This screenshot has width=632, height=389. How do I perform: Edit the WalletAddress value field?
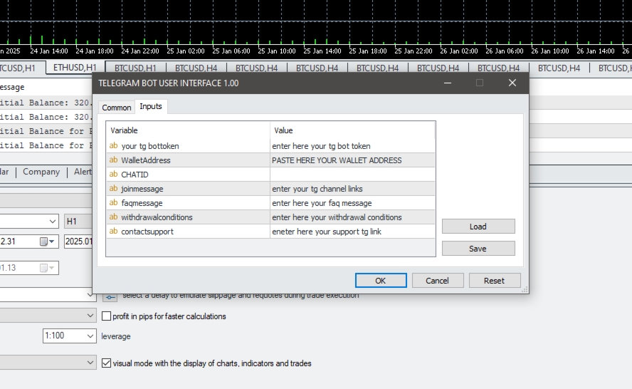[352, 160]
